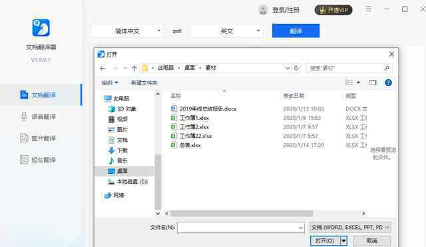Open the 组织 menu
This screenshot has height=247, width=426.
point(110,83)
